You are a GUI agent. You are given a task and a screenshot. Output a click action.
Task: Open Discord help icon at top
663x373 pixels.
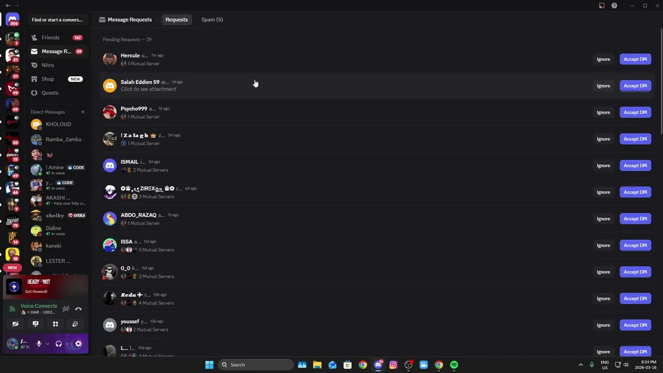pos(614,6)
